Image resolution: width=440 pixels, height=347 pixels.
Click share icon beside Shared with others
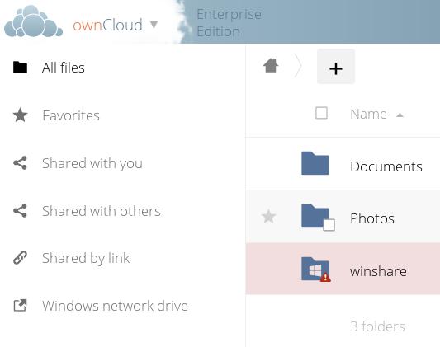tap(20, 210)
